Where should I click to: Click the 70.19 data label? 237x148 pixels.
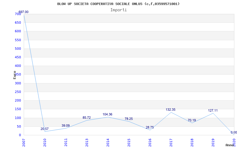coord(192,120)
